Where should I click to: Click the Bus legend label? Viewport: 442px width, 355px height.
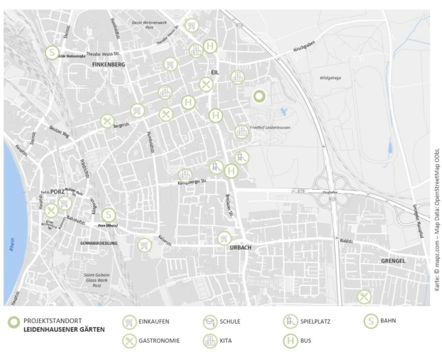tap(306, 341)
